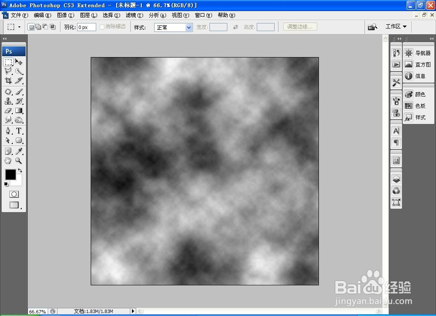Select the Sponge tool

click(x=19, y=120)
